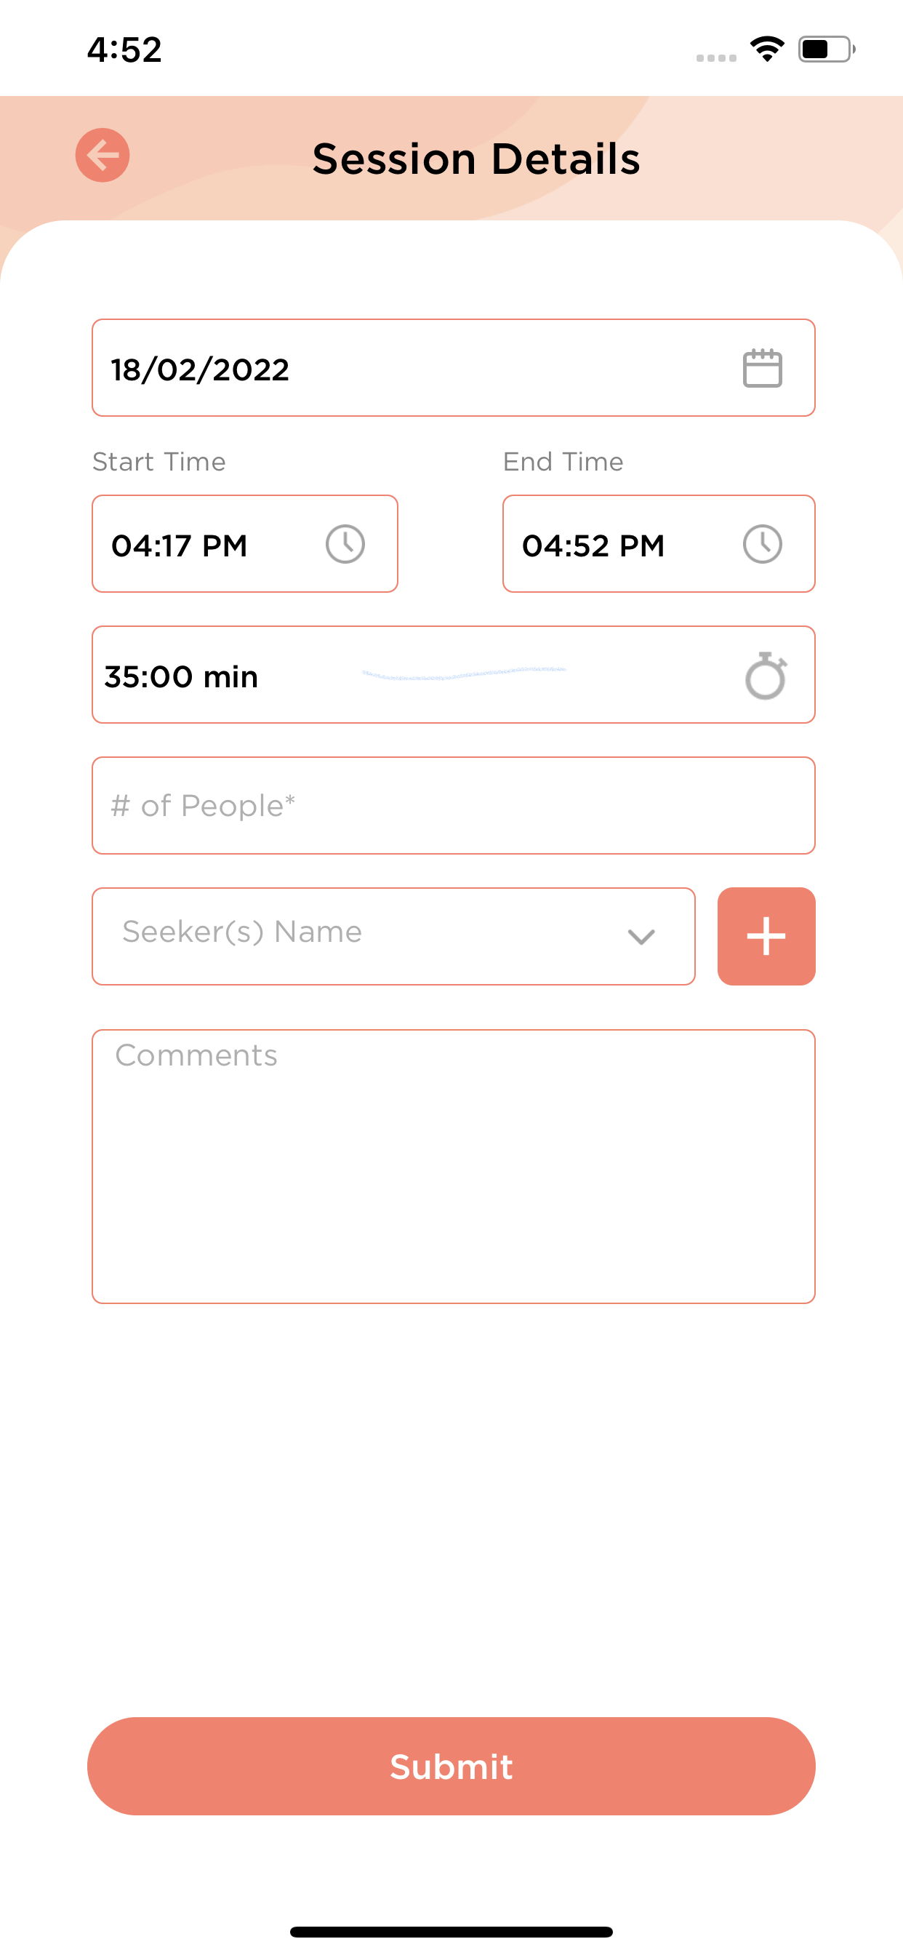Image resolution: width=903 pixels, height=1955 pixels.
Task: Tap the home indicator bar
Action: tap(451, 1932)
